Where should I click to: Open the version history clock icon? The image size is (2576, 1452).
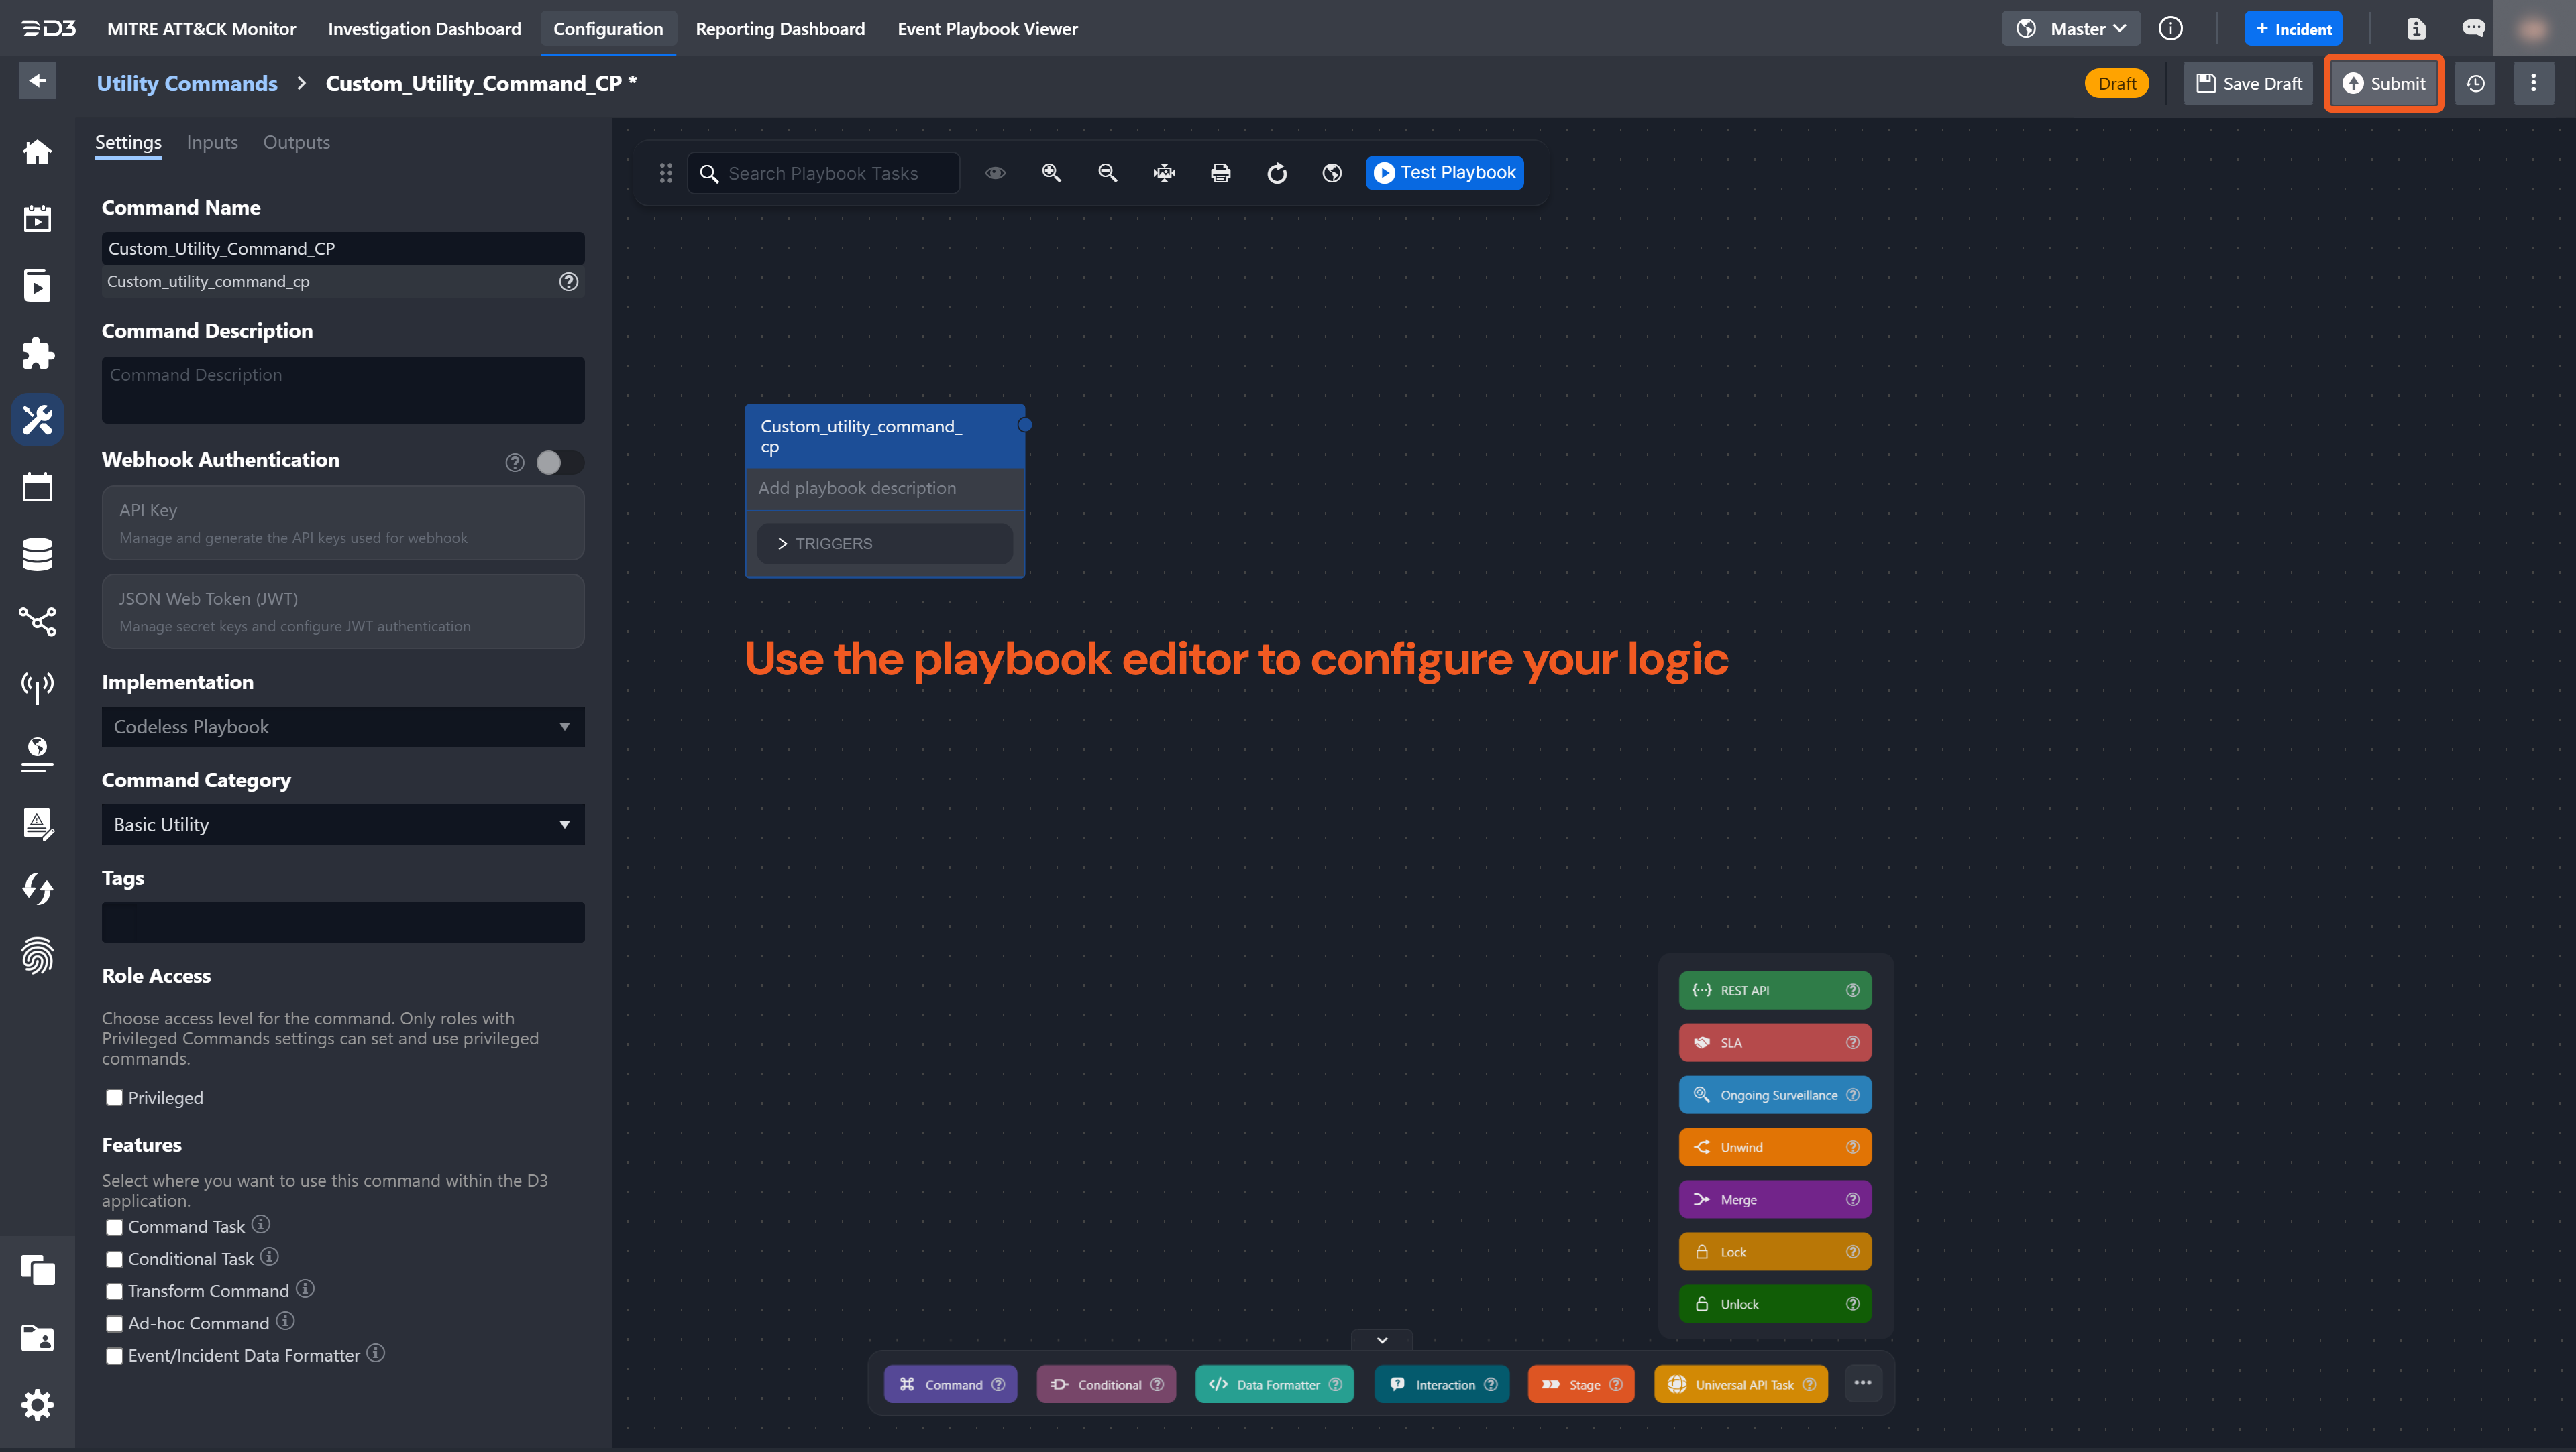pyautogui.click(x=2475, y=84)
